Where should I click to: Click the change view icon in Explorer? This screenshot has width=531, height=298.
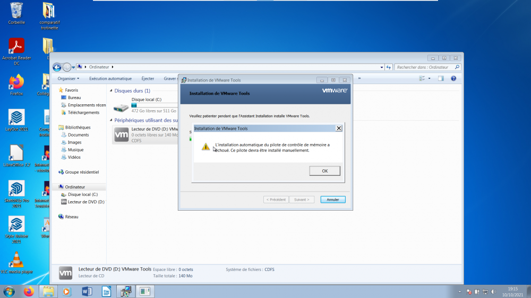(422, 79)
